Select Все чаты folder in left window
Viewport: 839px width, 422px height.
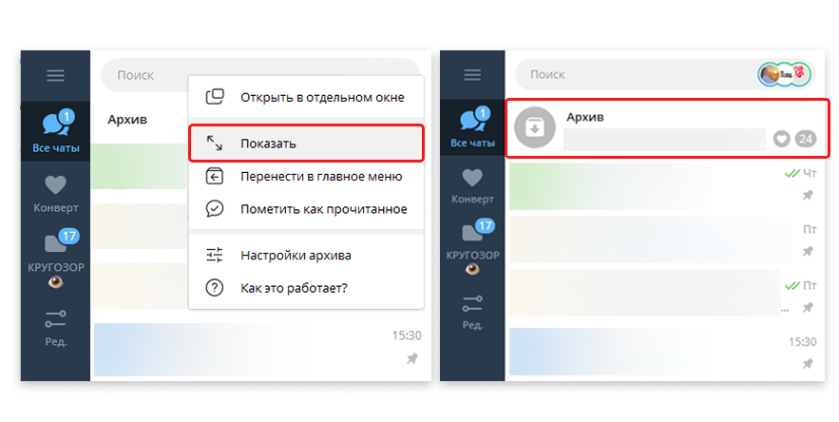[x=56, y=132]
